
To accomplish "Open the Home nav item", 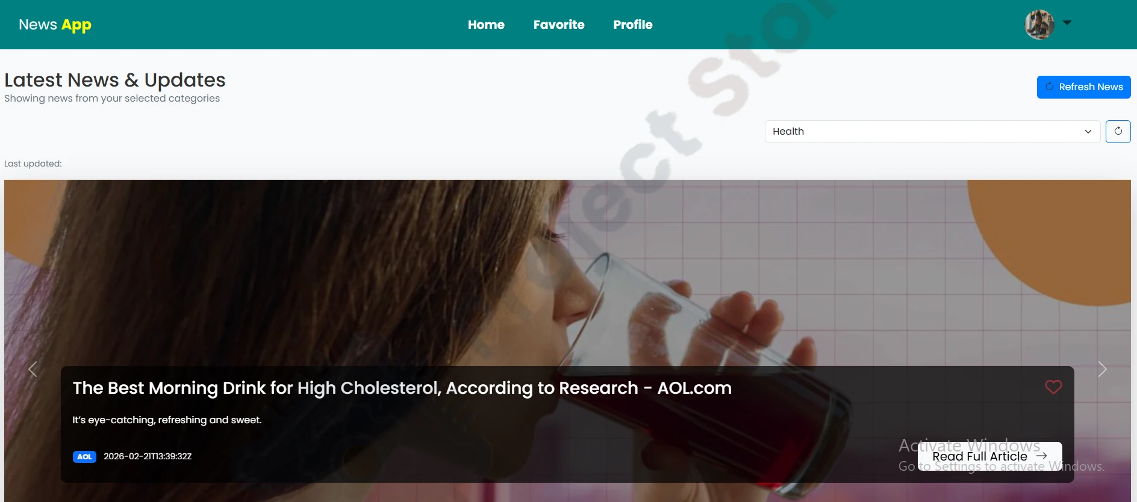I will (486, 25).
